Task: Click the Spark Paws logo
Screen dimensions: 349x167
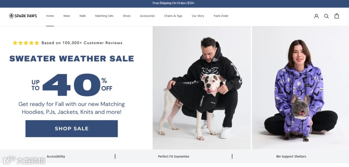Action: click(23, 16)
